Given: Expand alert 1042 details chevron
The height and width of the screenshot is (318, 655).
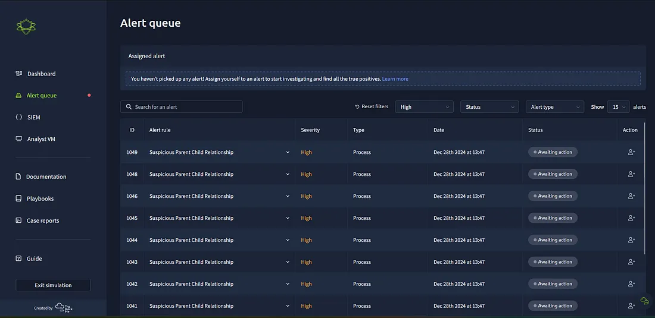Looking at the screenshot, I should coord(288,284).
